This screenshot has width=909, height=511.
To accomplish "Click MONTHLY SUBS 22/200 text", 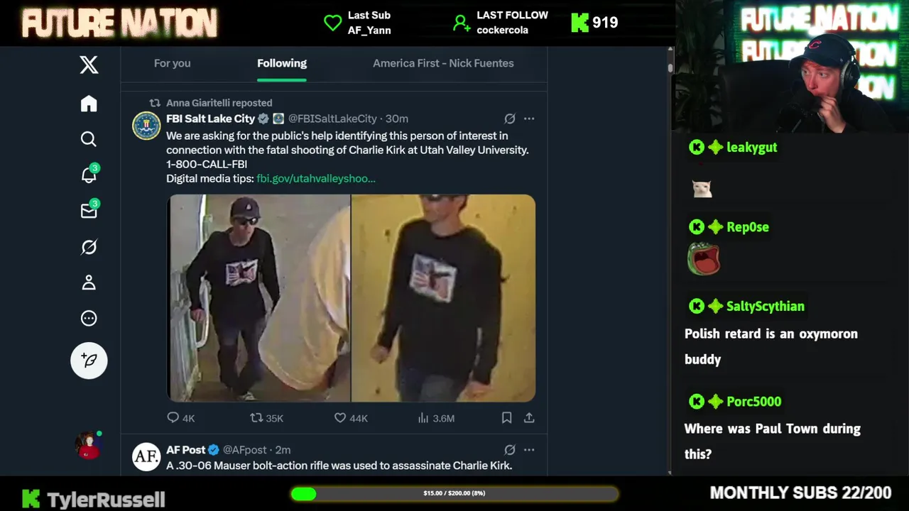I will pos(800,493).
